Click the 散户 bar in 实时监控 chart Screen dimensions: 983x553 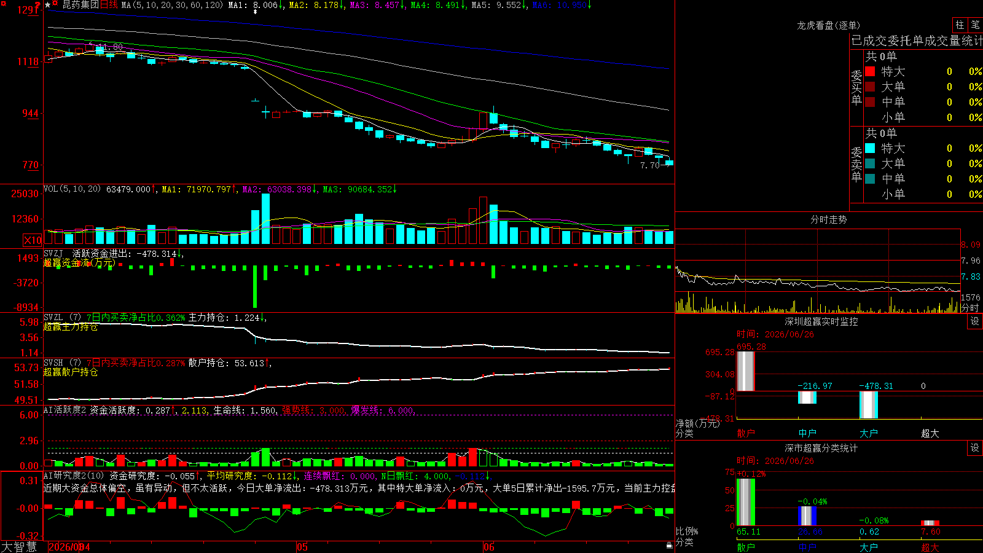(x=745, y=371)
